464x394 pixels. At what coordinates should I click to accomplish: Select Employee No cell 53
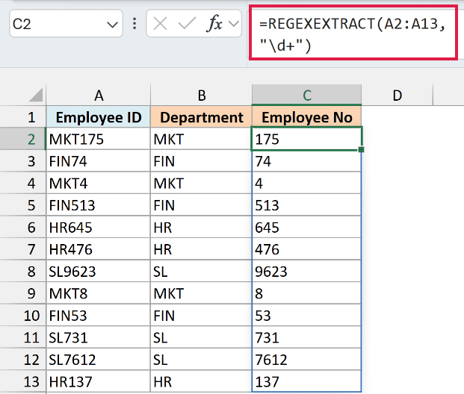tap(306, 316)
